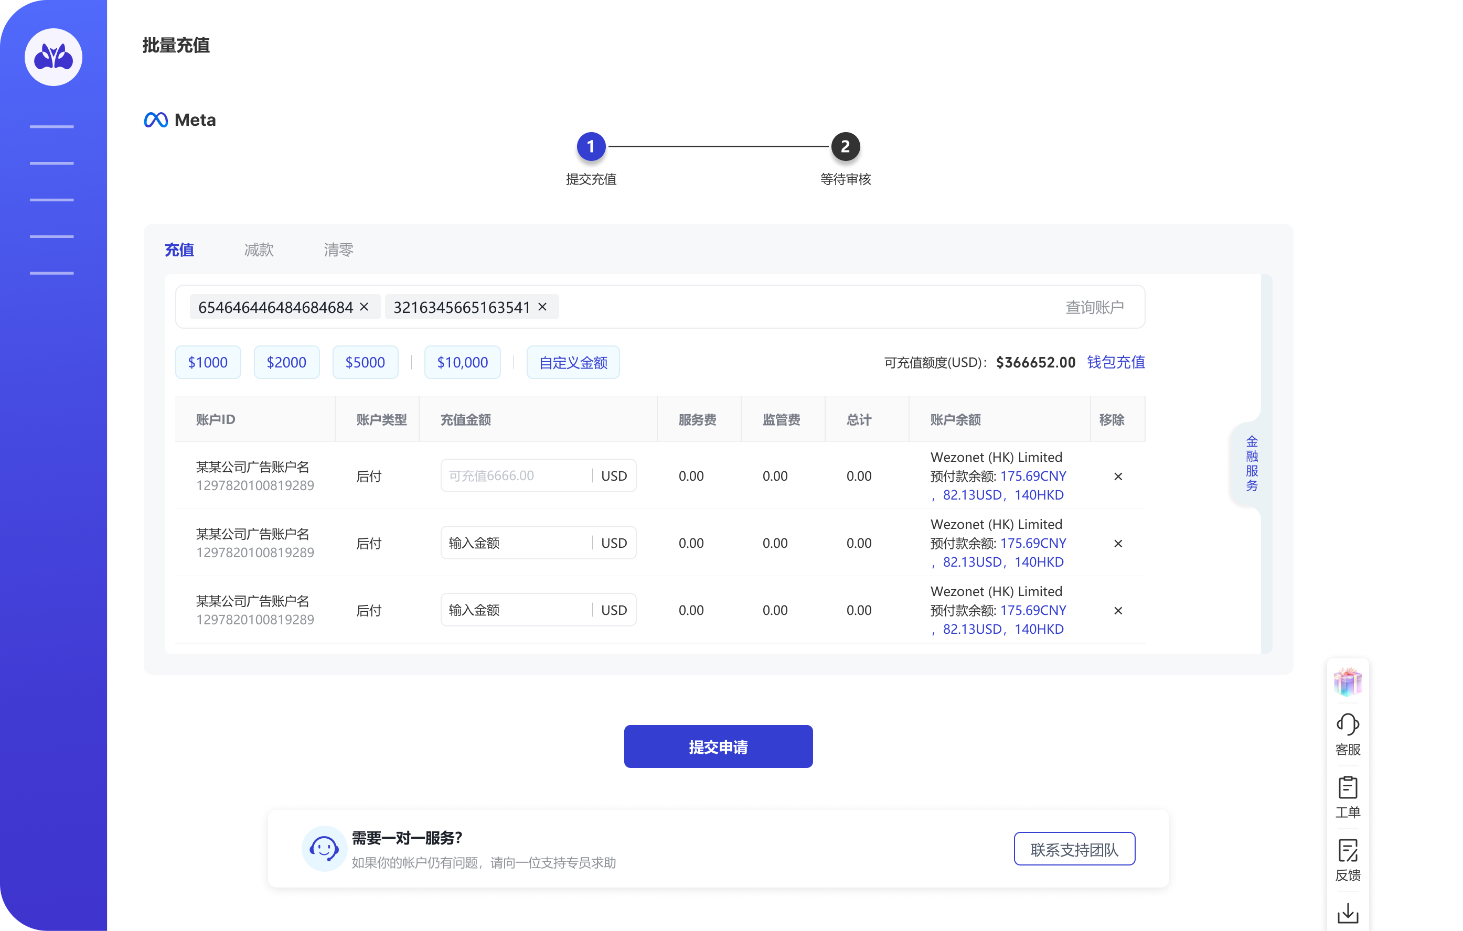The height and width of the screenshot is (931, 1463).
Task: Remove the third account row with X
Action: tap(1117, 610)
